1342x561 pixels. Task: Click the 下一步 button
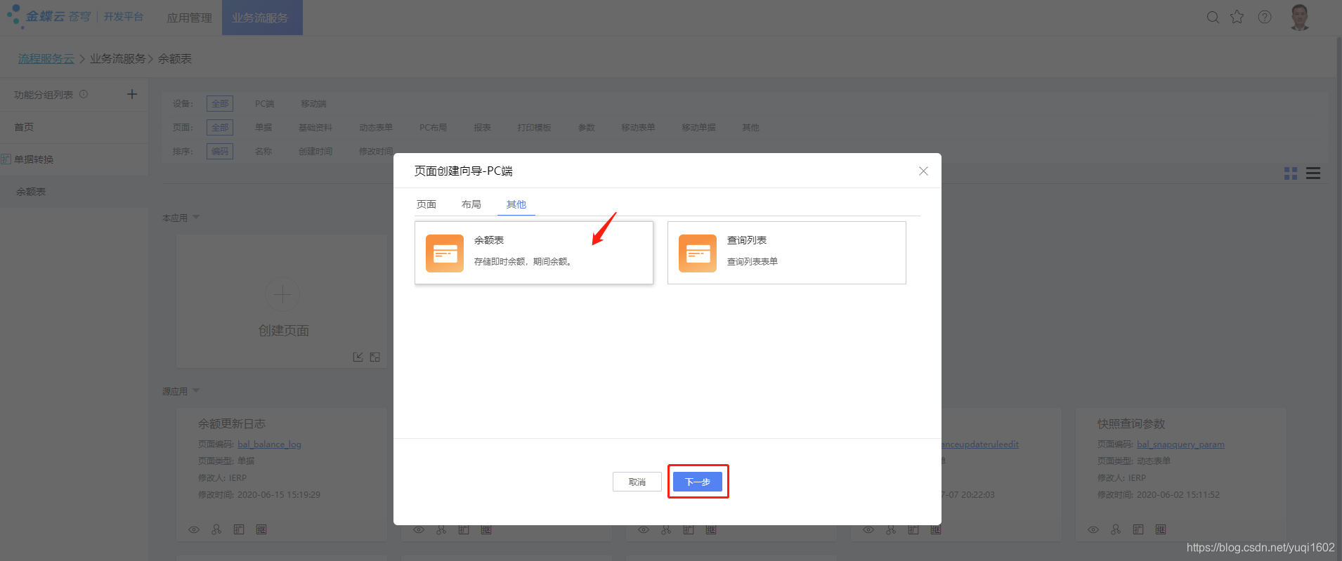(698, 482)
